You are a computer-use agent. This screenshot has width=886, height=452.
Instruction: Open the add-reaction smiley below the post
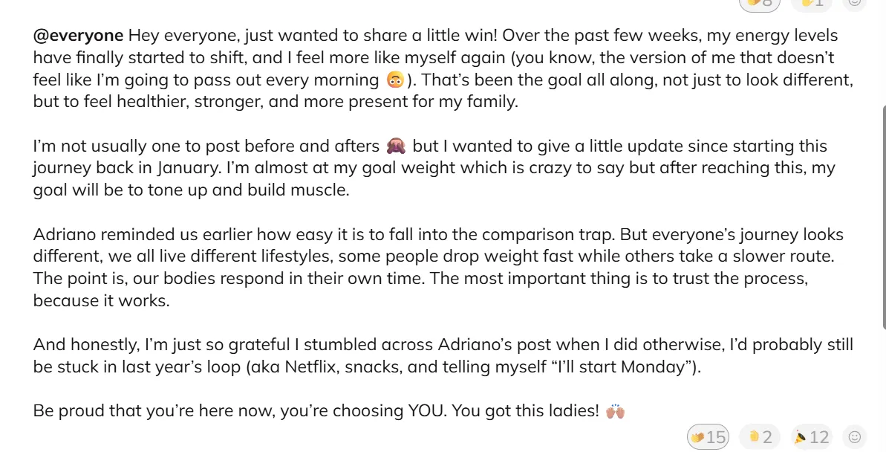pyautogui.click(x=856, y=437)
